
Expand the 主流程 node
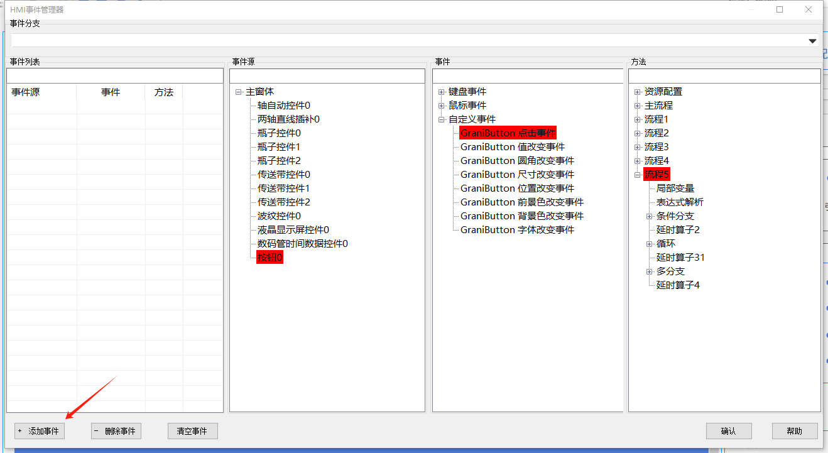click(x=638, y=106)
